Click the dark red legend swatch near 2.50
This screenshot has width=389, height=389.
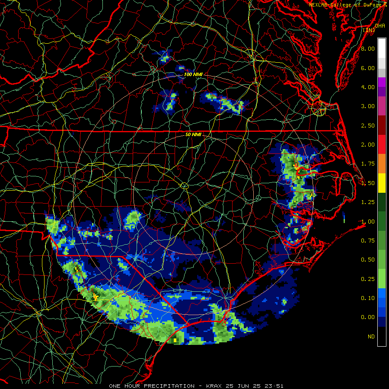(382, 125)
